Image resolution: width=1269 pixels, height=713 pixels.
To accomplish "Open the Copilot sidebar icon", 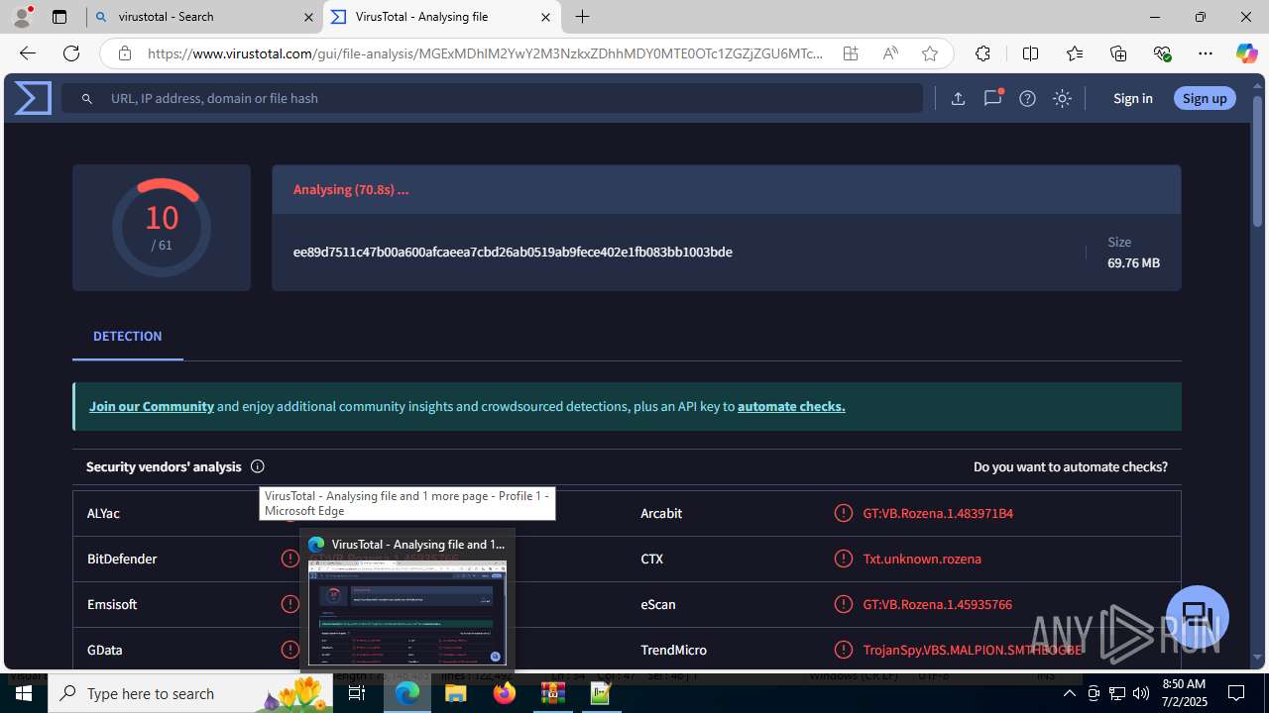I will click(1246, 53).
